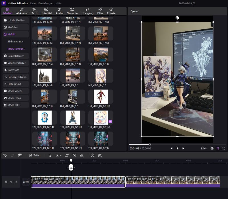The width and height of the screenshot is (228, 199).
Task: Enter fullscreen preview
Action: pos(224,148)
